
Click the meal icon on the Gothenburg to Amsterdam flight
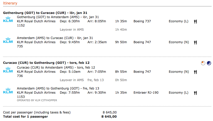tap(195, 21)
